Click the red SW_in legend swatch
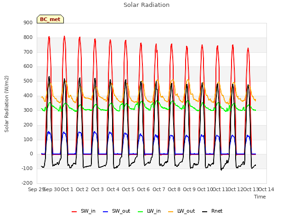This screenshot has width=294, height=220. click(x=74, y=212)
